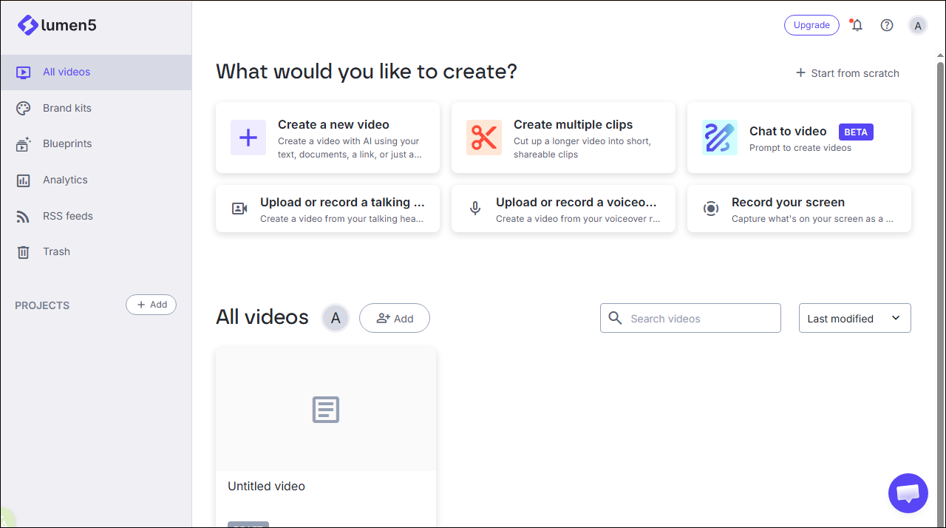Launch Record your screen
The width and height of the screenshot is (946, 528).
pos(798,209)
